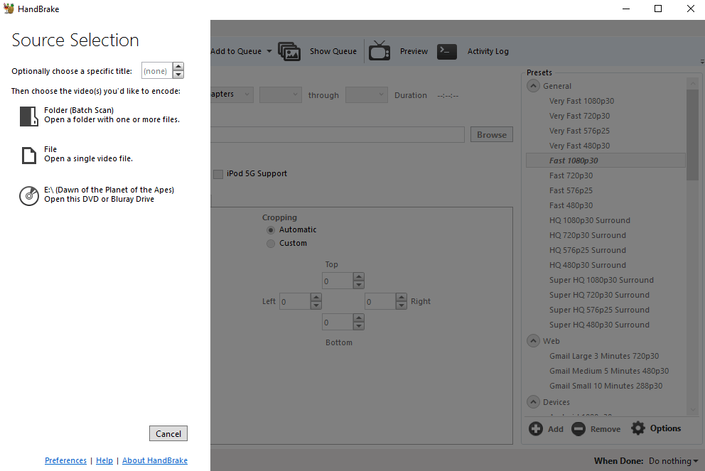This screenshot has width=705, height=471.
Task: Select the Very Fast 576p25 preset
Action: coord(579,131)
